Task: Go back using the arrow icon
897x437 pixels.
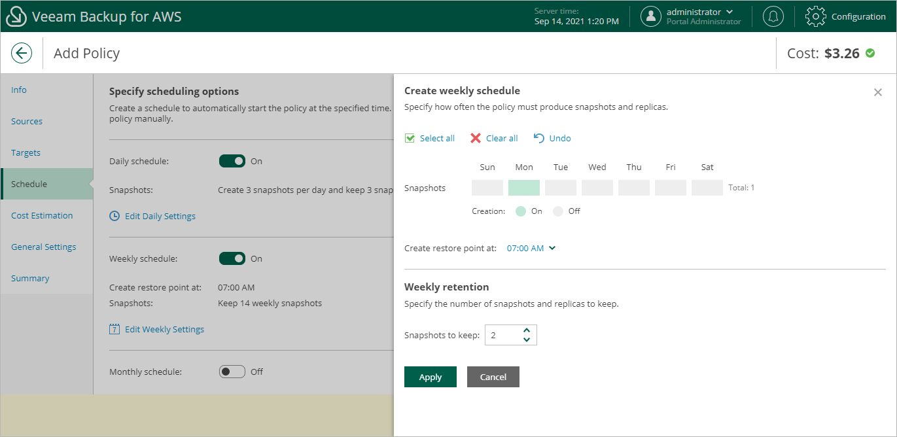Action: [22, 53]
